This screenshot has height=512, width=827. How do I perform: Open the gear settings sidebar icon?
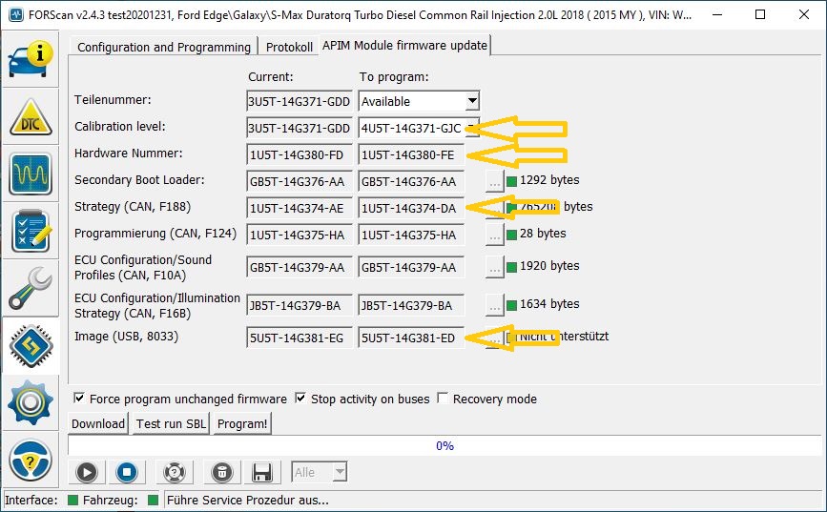31,403
